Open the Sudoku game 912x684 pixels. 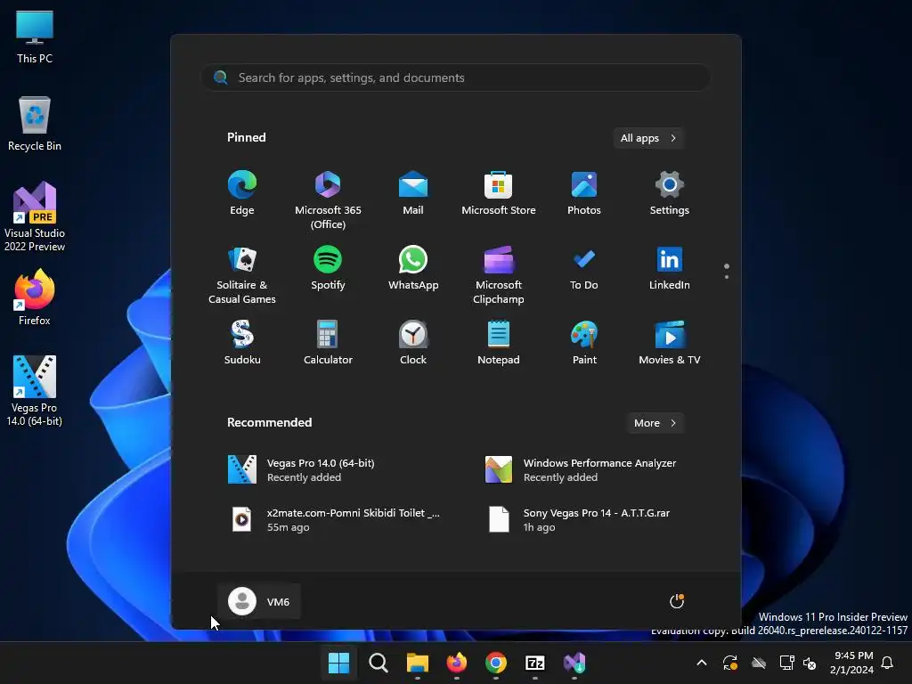point(242,343)
